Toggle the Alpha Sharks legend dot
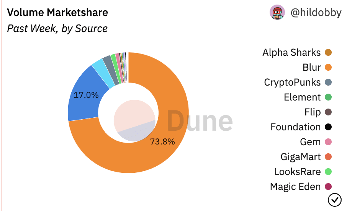 point(328,53)
